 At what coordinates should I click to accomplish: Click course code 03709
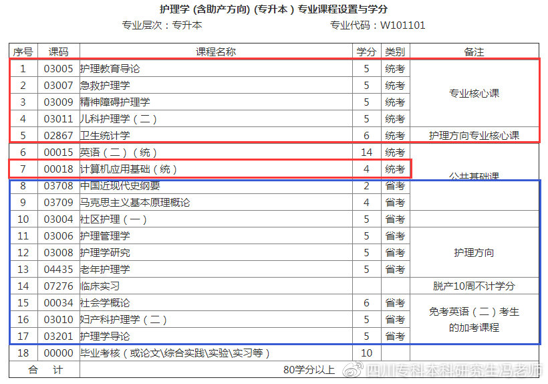point(58,203)
